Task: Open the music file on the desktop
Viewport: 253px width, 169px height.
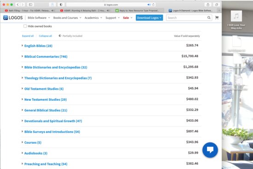Action: (236, 16)
